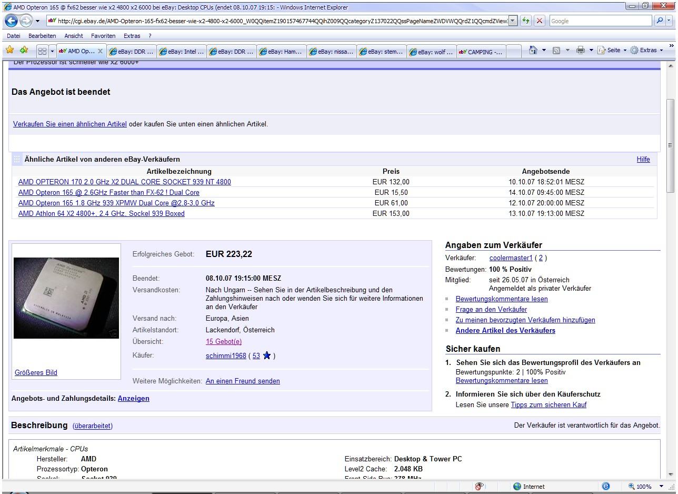Open the Bearbeiten menu
Viewport: 678px width, 494px height.
(42, 36)
